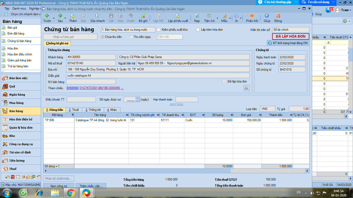Image resolution: width=353 pixels, height=198 pixels.
Task: Click the Đóng close icon in toolbar
Action: coord(278,16)
